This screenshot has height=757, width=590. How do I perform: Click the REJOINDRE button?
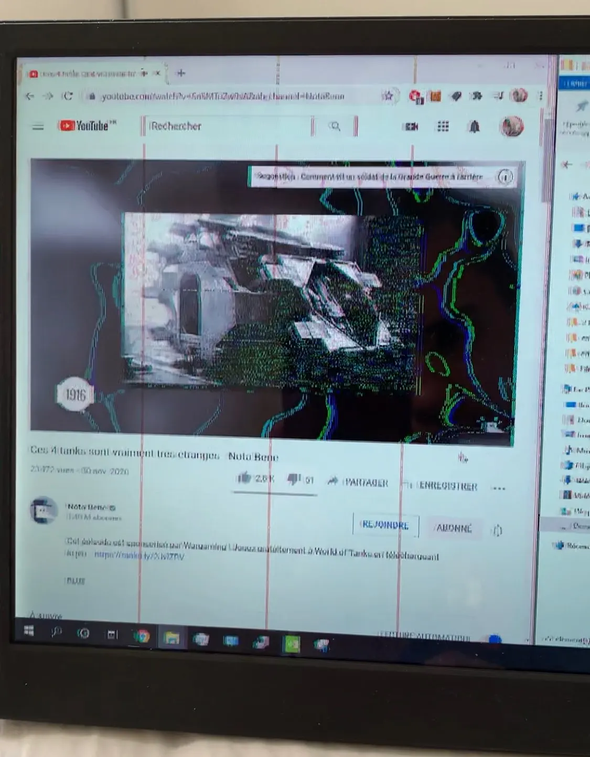385,525
